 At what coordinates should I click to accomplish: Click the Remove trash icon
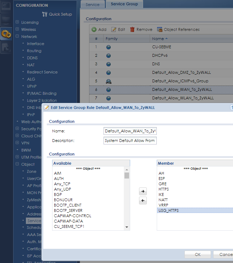coord(132,29)
